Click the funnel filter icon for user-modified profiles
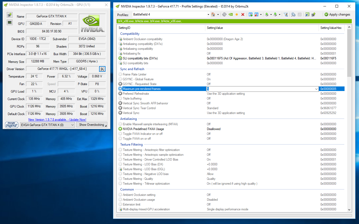The image size is (359, 224). tap(286, 14)
